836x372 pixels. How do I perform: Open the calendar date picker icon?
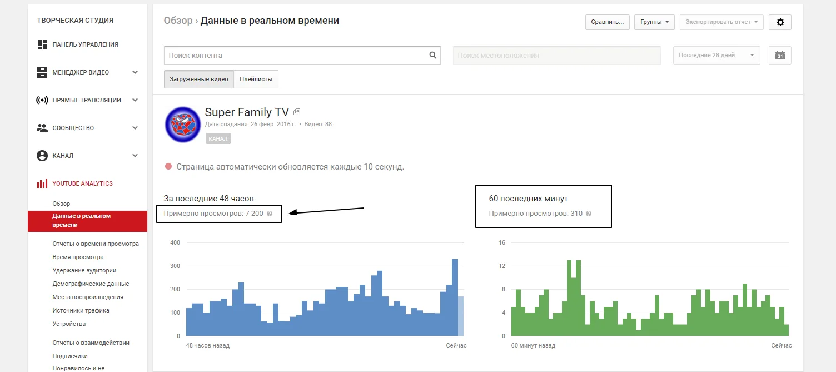780,56
